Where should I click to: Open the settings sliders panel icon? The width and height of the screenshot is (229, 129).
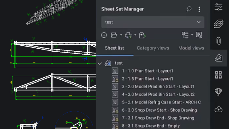(x=219, y=7)
